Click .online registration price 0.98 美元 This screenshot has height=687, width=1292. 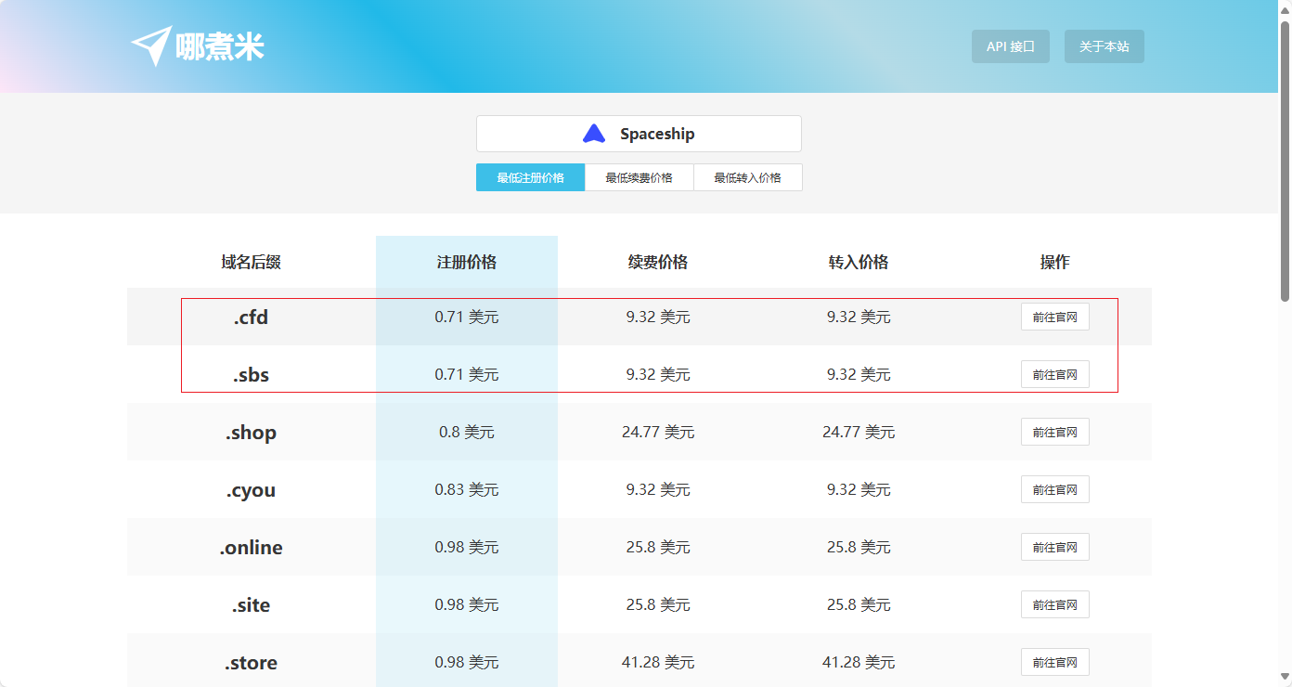(467, 547)
